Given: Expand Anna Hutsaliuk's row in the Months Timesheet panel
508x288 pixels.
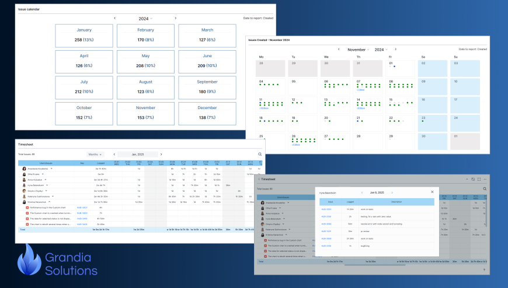Looking at the screenshot, I should [x=46, y=180].
